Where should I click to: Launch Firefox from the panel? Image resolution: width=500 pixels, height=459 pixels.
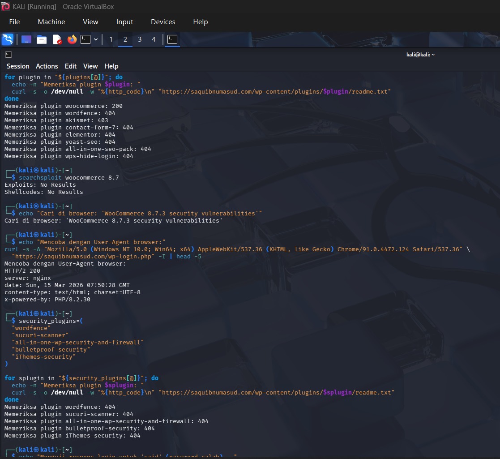72,39
